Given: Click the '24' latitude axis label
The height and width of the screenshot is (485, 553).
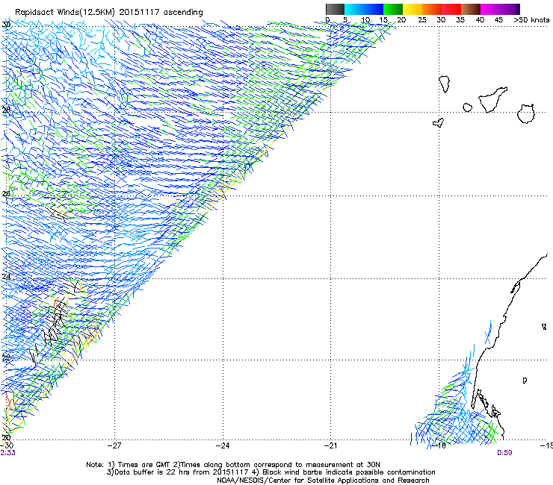Looking at the screenshot, I should tap(6, 277).
